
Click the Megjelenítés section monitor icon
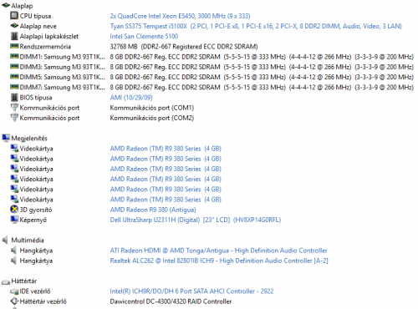tap(6, 138)
